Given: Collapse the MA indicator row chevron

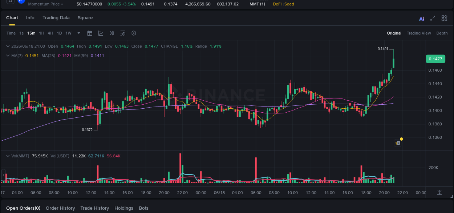Looking at the screenshot, I should tap(8, 56).
